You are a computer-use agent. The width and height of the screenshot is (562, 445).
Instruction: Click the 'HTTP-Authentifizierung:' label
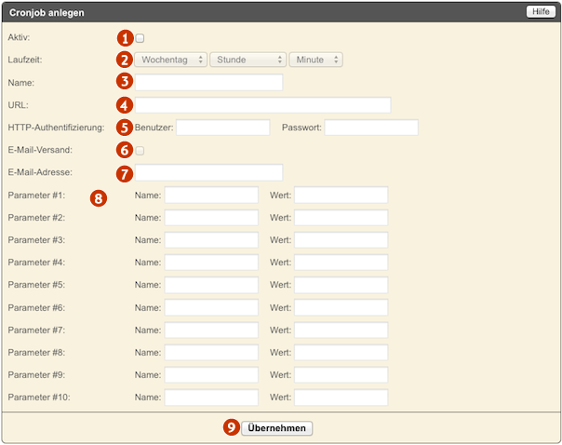(56, 128)
